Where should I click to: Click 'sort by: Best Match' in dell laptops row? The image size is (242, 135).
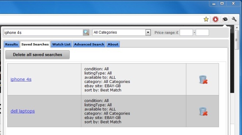103,122
